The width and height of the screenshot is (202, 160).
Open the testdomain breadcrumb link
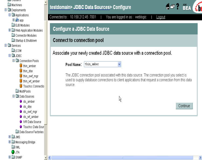[60, 7]
